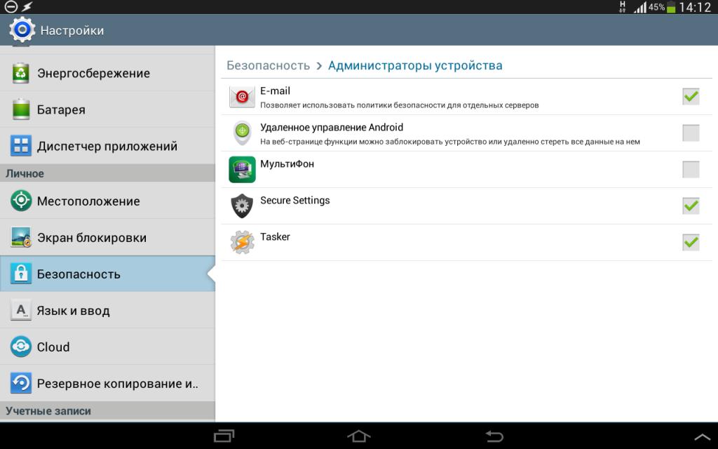Tap the Энергосбережение recycling battery icon
The height and width of the screenshot is (449, 718).
(20, 73)
